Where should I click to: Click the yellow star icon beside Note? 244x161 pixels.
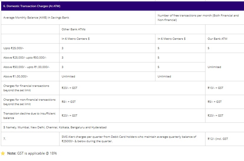coord(3,153)
